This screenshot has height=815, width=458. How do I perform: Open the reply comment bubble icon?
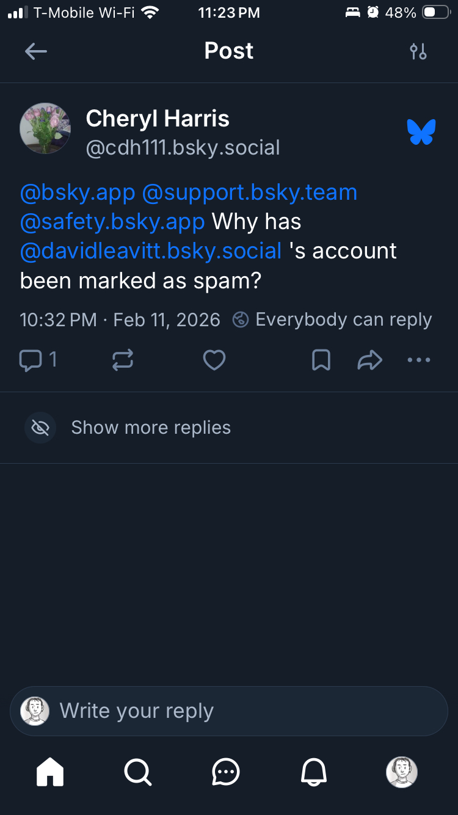[x=31, y=360]
